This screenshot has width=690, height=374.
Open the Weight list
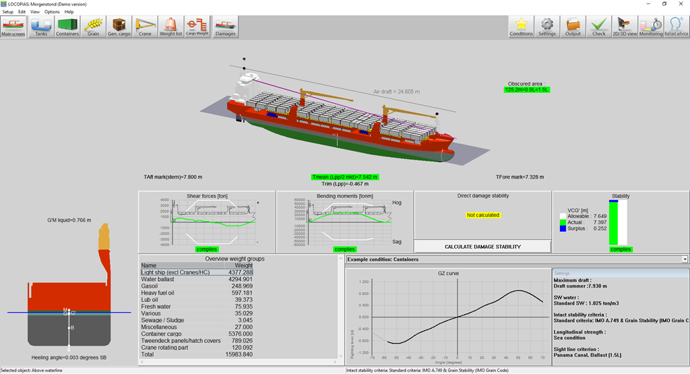point(170,27)
